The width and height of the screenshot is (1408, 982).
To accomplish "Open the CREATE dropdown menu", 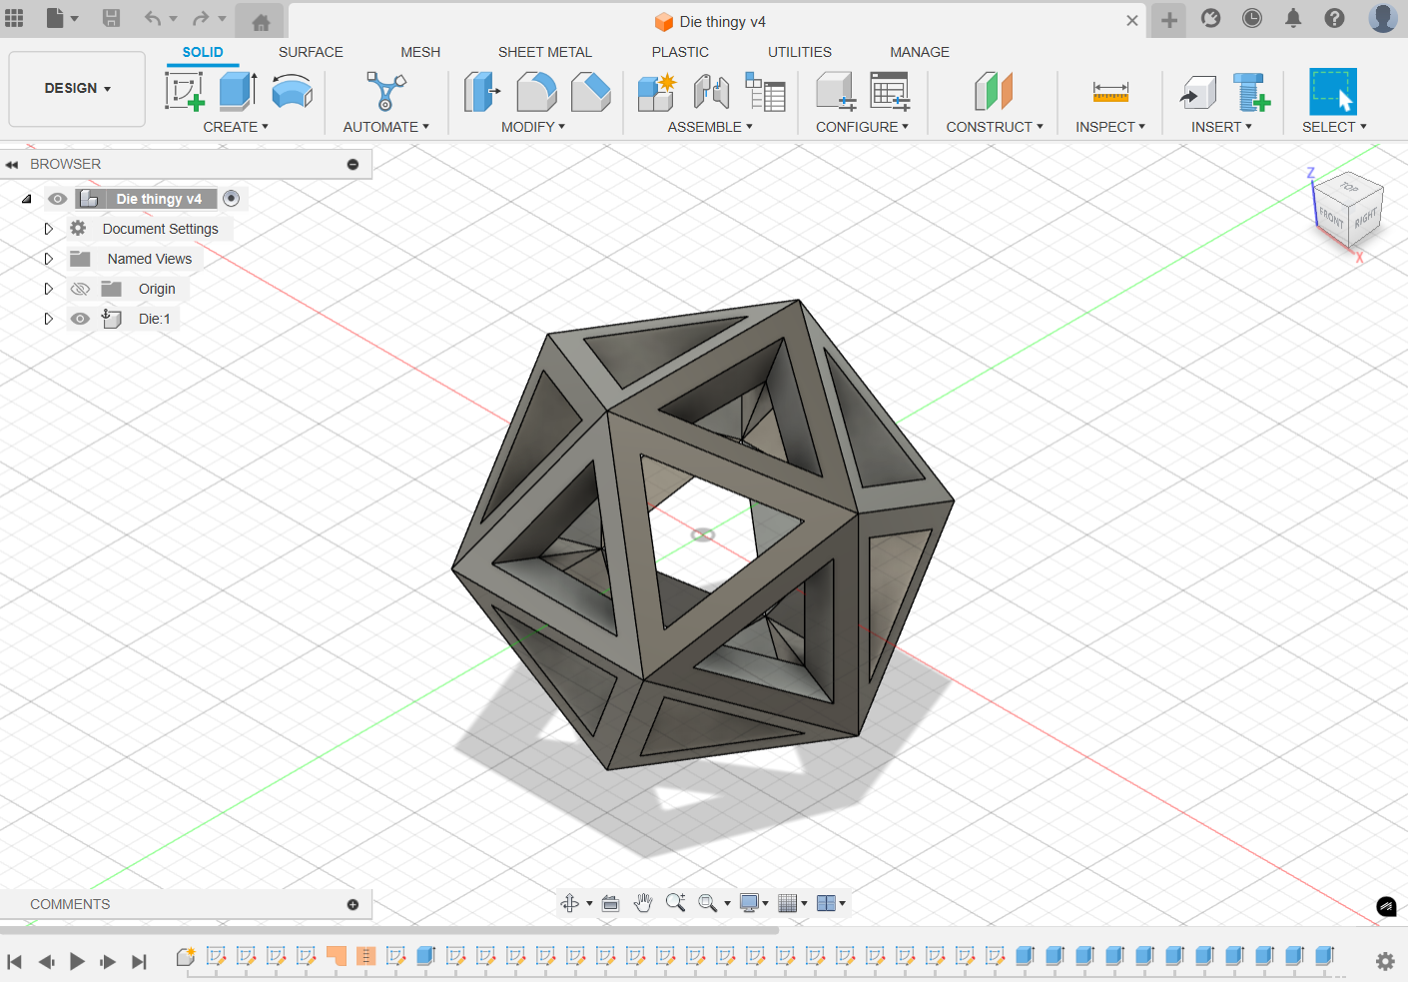I will (236, 127).
